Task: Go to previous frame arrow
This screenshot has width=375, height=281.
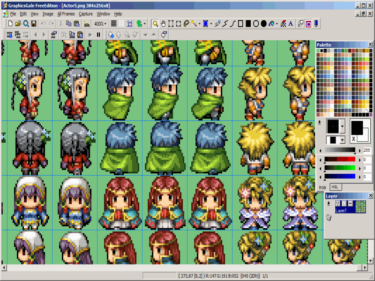Action: tap(36, 35)
